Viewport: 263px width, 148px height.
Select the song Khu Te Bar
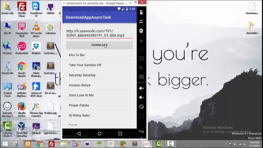tap(99, 55)
